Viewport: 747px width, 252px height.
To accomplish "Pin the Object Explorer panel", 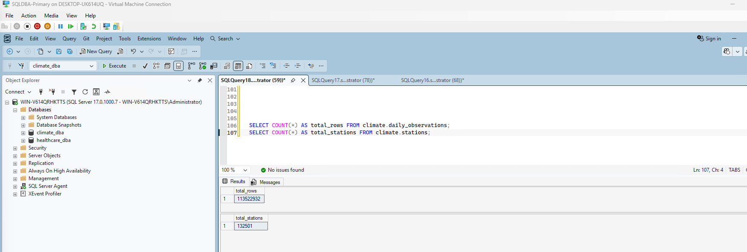I will 200,80.
